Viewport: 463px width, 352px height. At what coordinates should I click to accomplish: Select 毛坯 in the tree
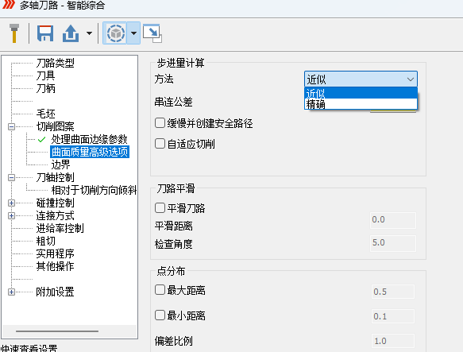pyautogui.click(x=45, y=114)
